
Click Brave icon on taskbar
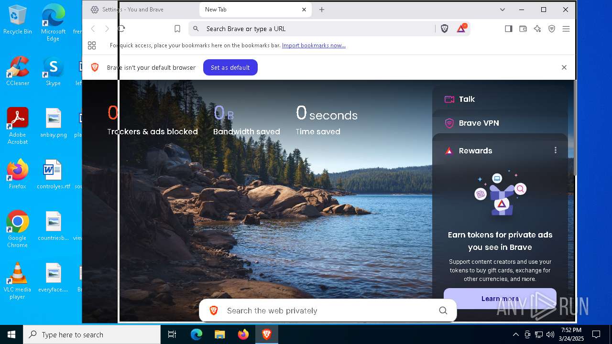tap(267, 334)
